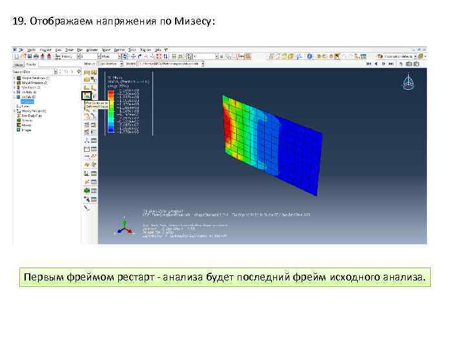Open the Tools menu
Screen dimensions: 465x349
[132, 50]
